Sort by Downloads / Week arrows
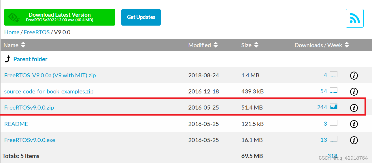This screenshot has width=372, height=163. pyautogui.click(x=347, y=45)
